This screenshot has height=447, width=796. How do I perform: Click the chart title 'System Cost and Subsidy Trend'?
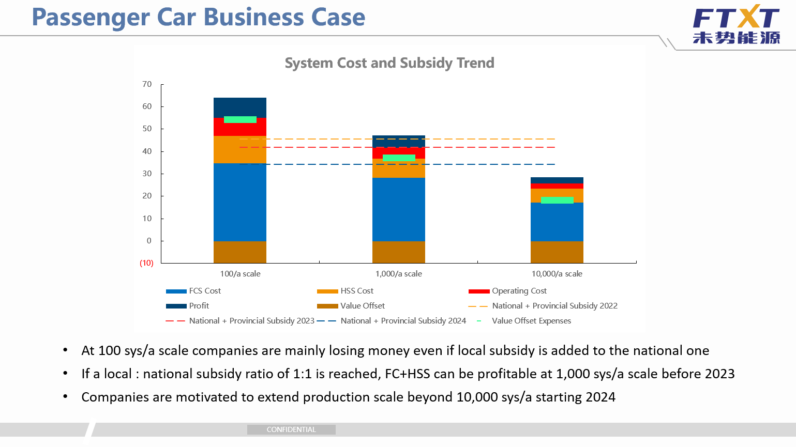389,63
